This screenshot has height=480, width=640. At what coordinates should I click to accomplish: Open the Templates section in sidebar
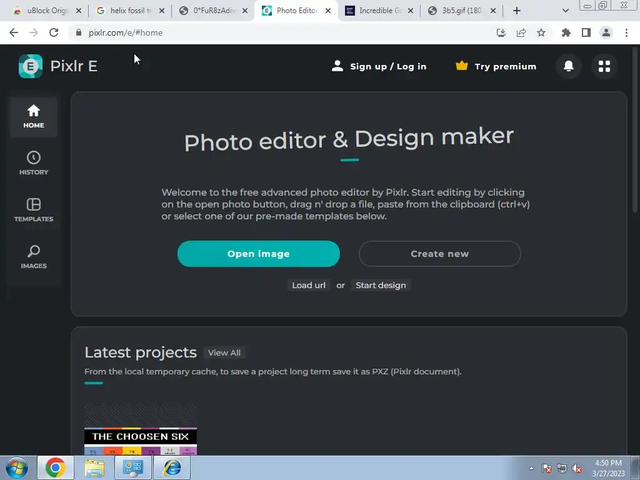tap(34, 210)
